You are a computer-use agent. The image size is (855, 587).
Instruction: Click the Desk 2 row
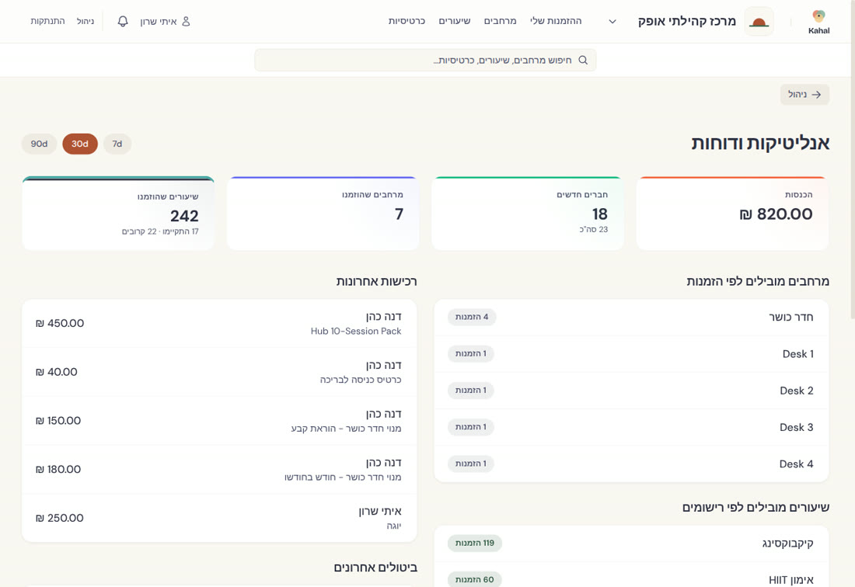[x=631, y=391]
